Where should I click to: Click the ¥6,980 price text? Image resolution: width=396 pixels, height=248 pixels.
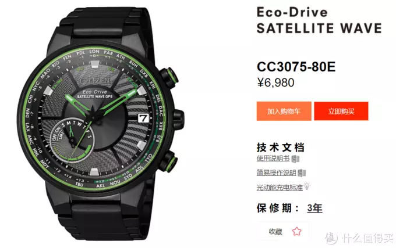275,82
